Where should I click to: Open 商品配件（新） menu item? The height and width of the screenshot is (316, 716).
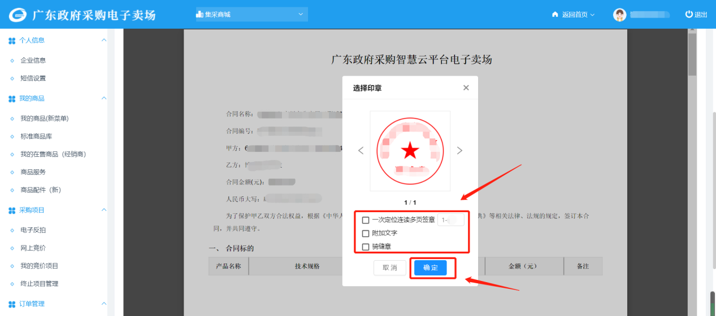pyautogui.click(x=41, y=190)
